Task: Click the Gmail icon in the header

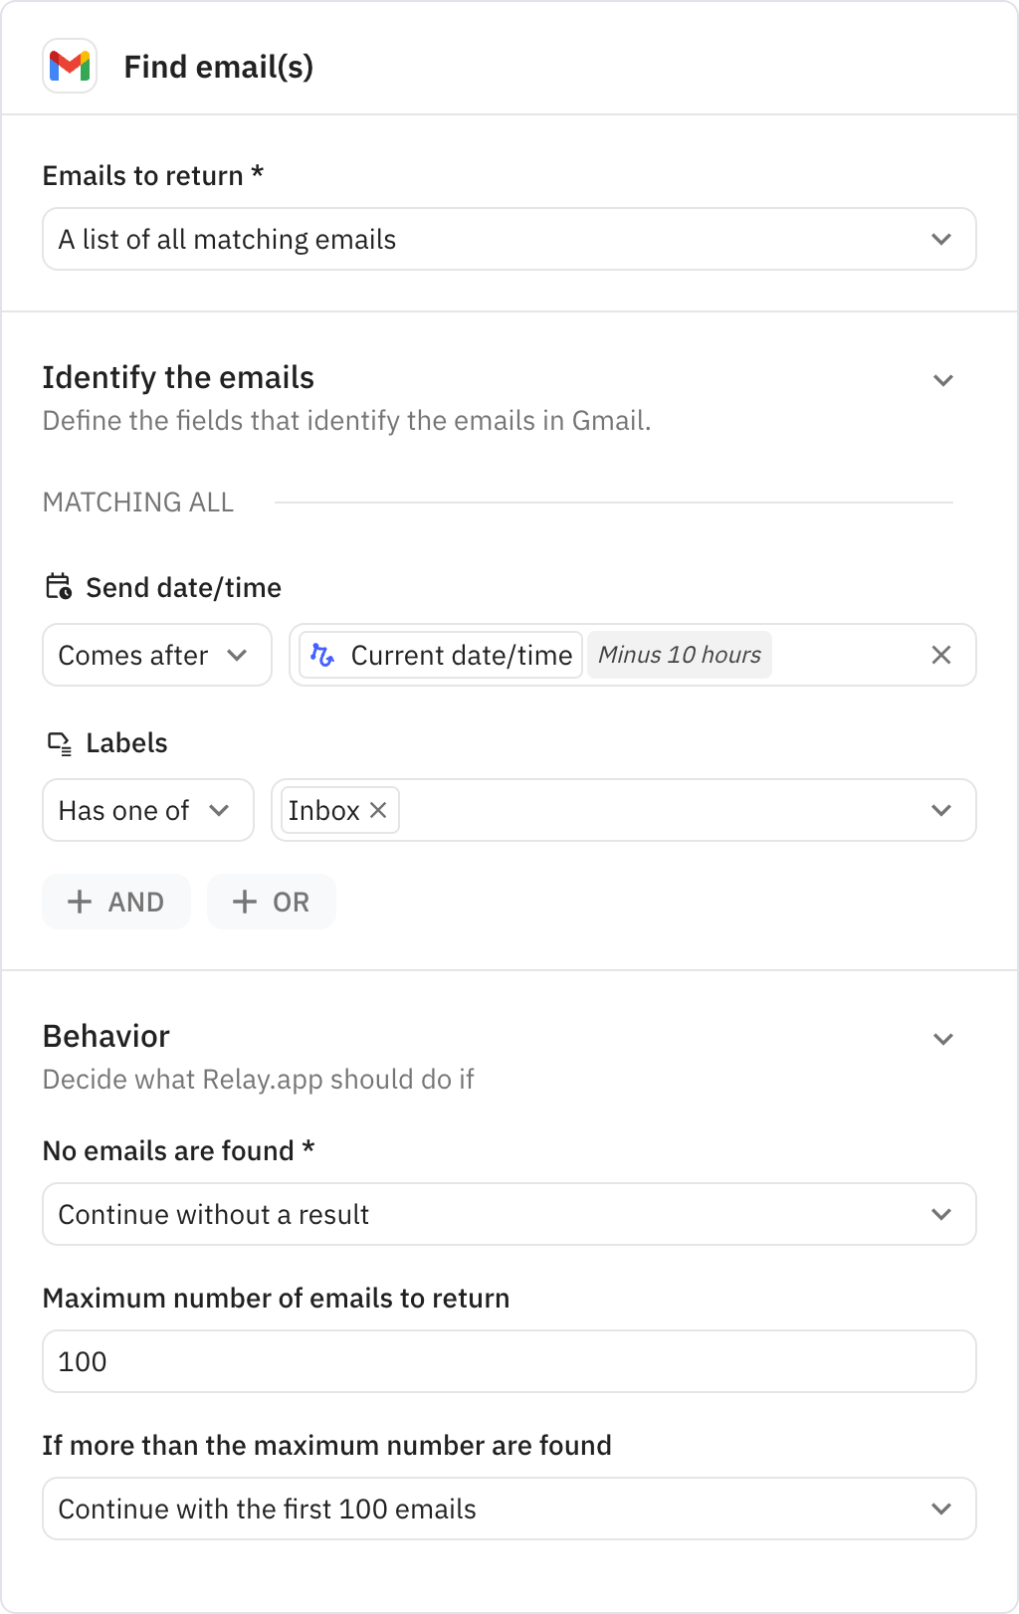Action: [70, 66]
